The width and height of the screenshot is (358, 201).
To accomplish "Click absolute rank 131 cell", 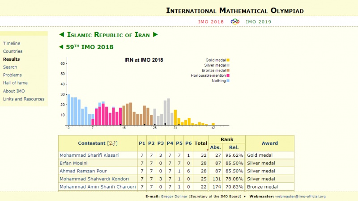I will click(x=216, y=179).
